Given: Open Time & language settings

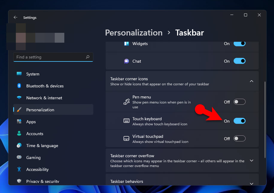Looking at the screenshot, I should click(53, 146).
